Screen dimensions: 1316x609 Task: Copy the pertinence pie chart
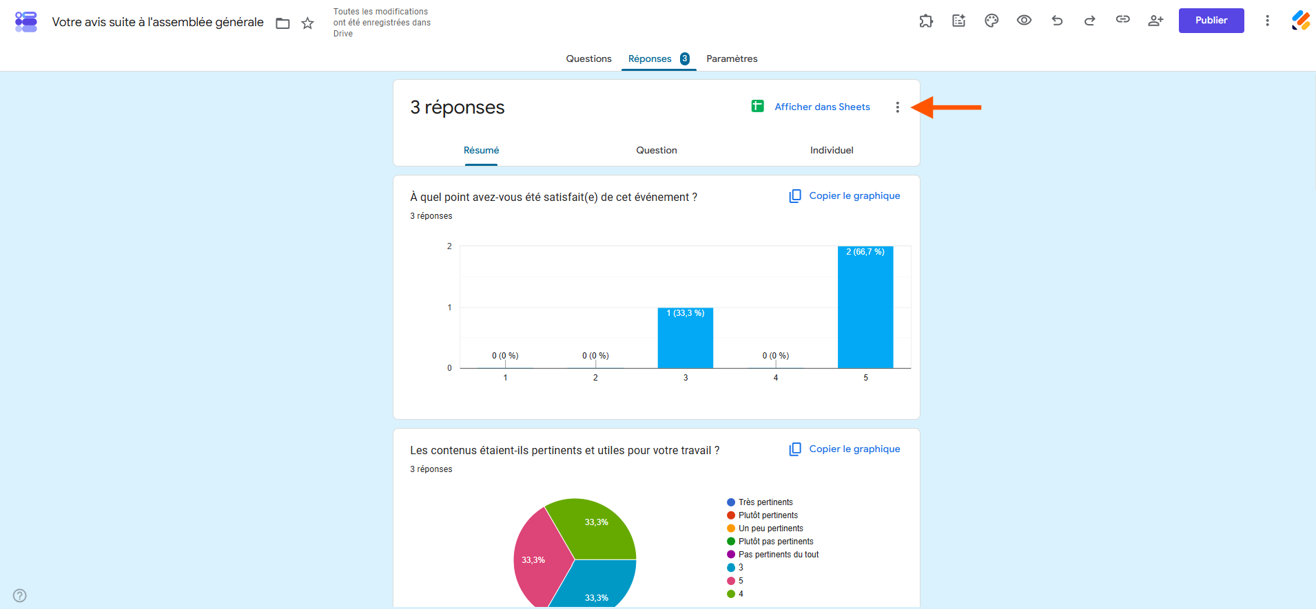tap(845, 449)
